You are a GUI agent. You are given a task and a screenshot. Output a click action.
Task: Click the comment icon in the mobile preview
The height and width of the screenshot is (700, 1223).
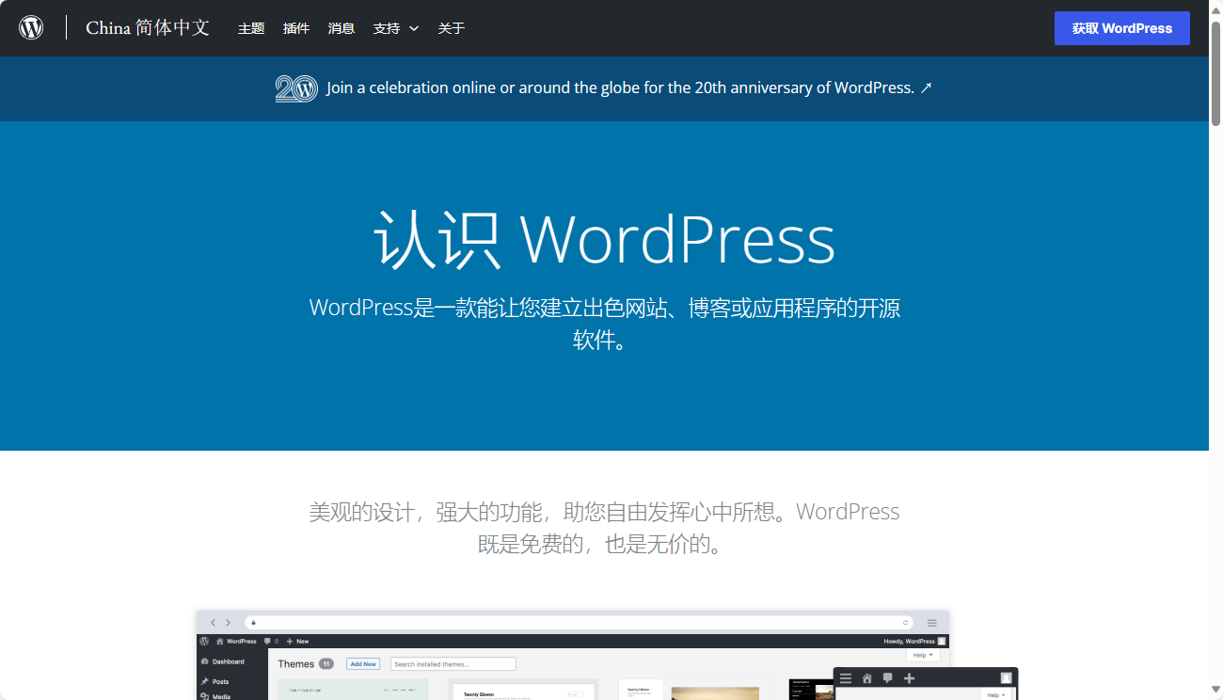(887, 678)
